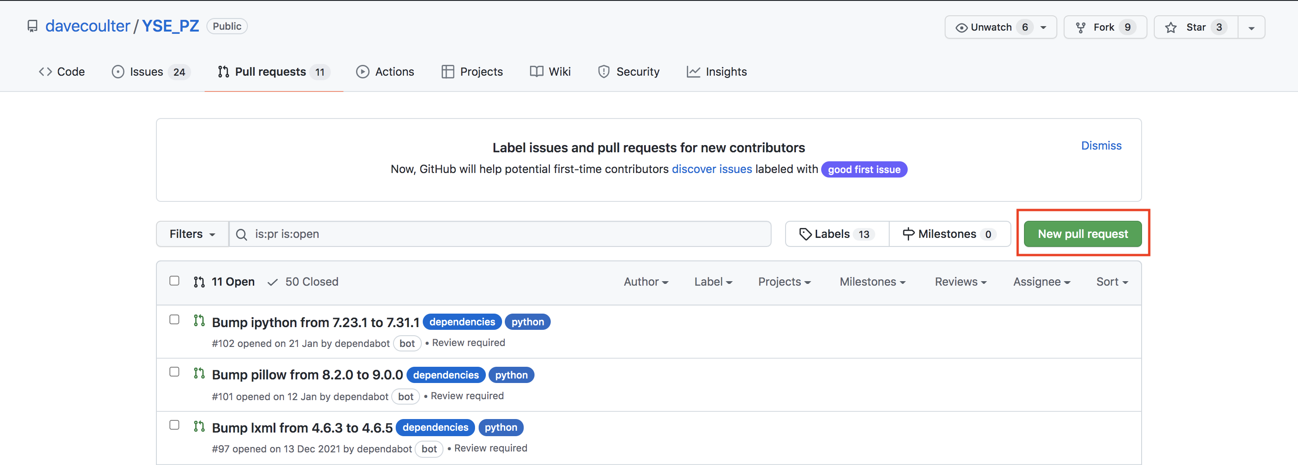The height and width of the screenshot is (465, 1298).
Task: Expand the Assignee filter dropdown
Action: [1042, 282]
